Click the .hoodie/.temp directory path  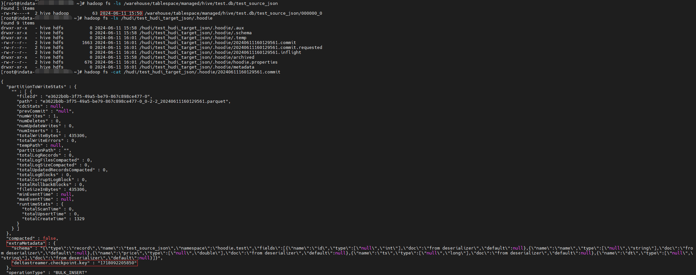point(193,38)
